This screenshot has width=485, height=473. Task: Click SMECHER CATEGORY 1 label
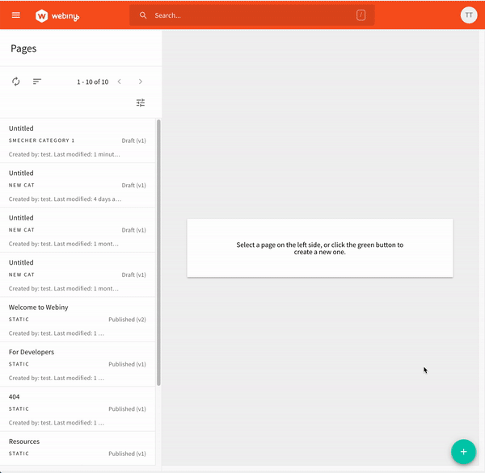pos(41,140)
